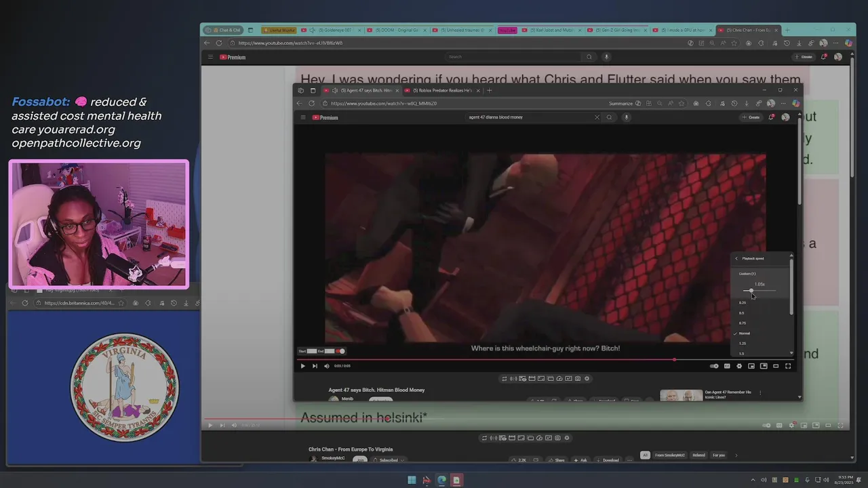Expand filter chips right chevron
868x488 pixels.
click(x=736, y=455)
